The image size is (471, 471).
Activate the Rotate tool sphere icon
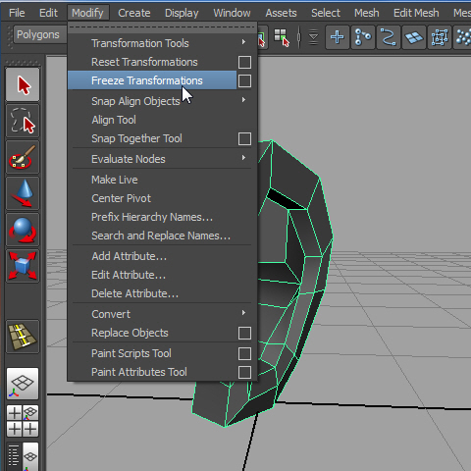(23, 230)
